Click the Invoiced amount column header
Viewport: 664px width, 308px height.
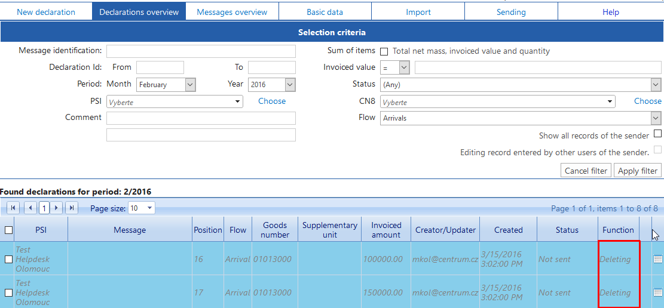pyautogui.click(x=386, y=230)
